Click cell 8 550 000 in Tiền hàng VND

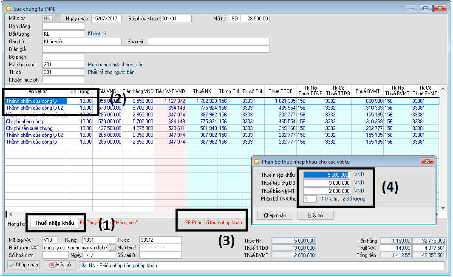coord(138,101)
